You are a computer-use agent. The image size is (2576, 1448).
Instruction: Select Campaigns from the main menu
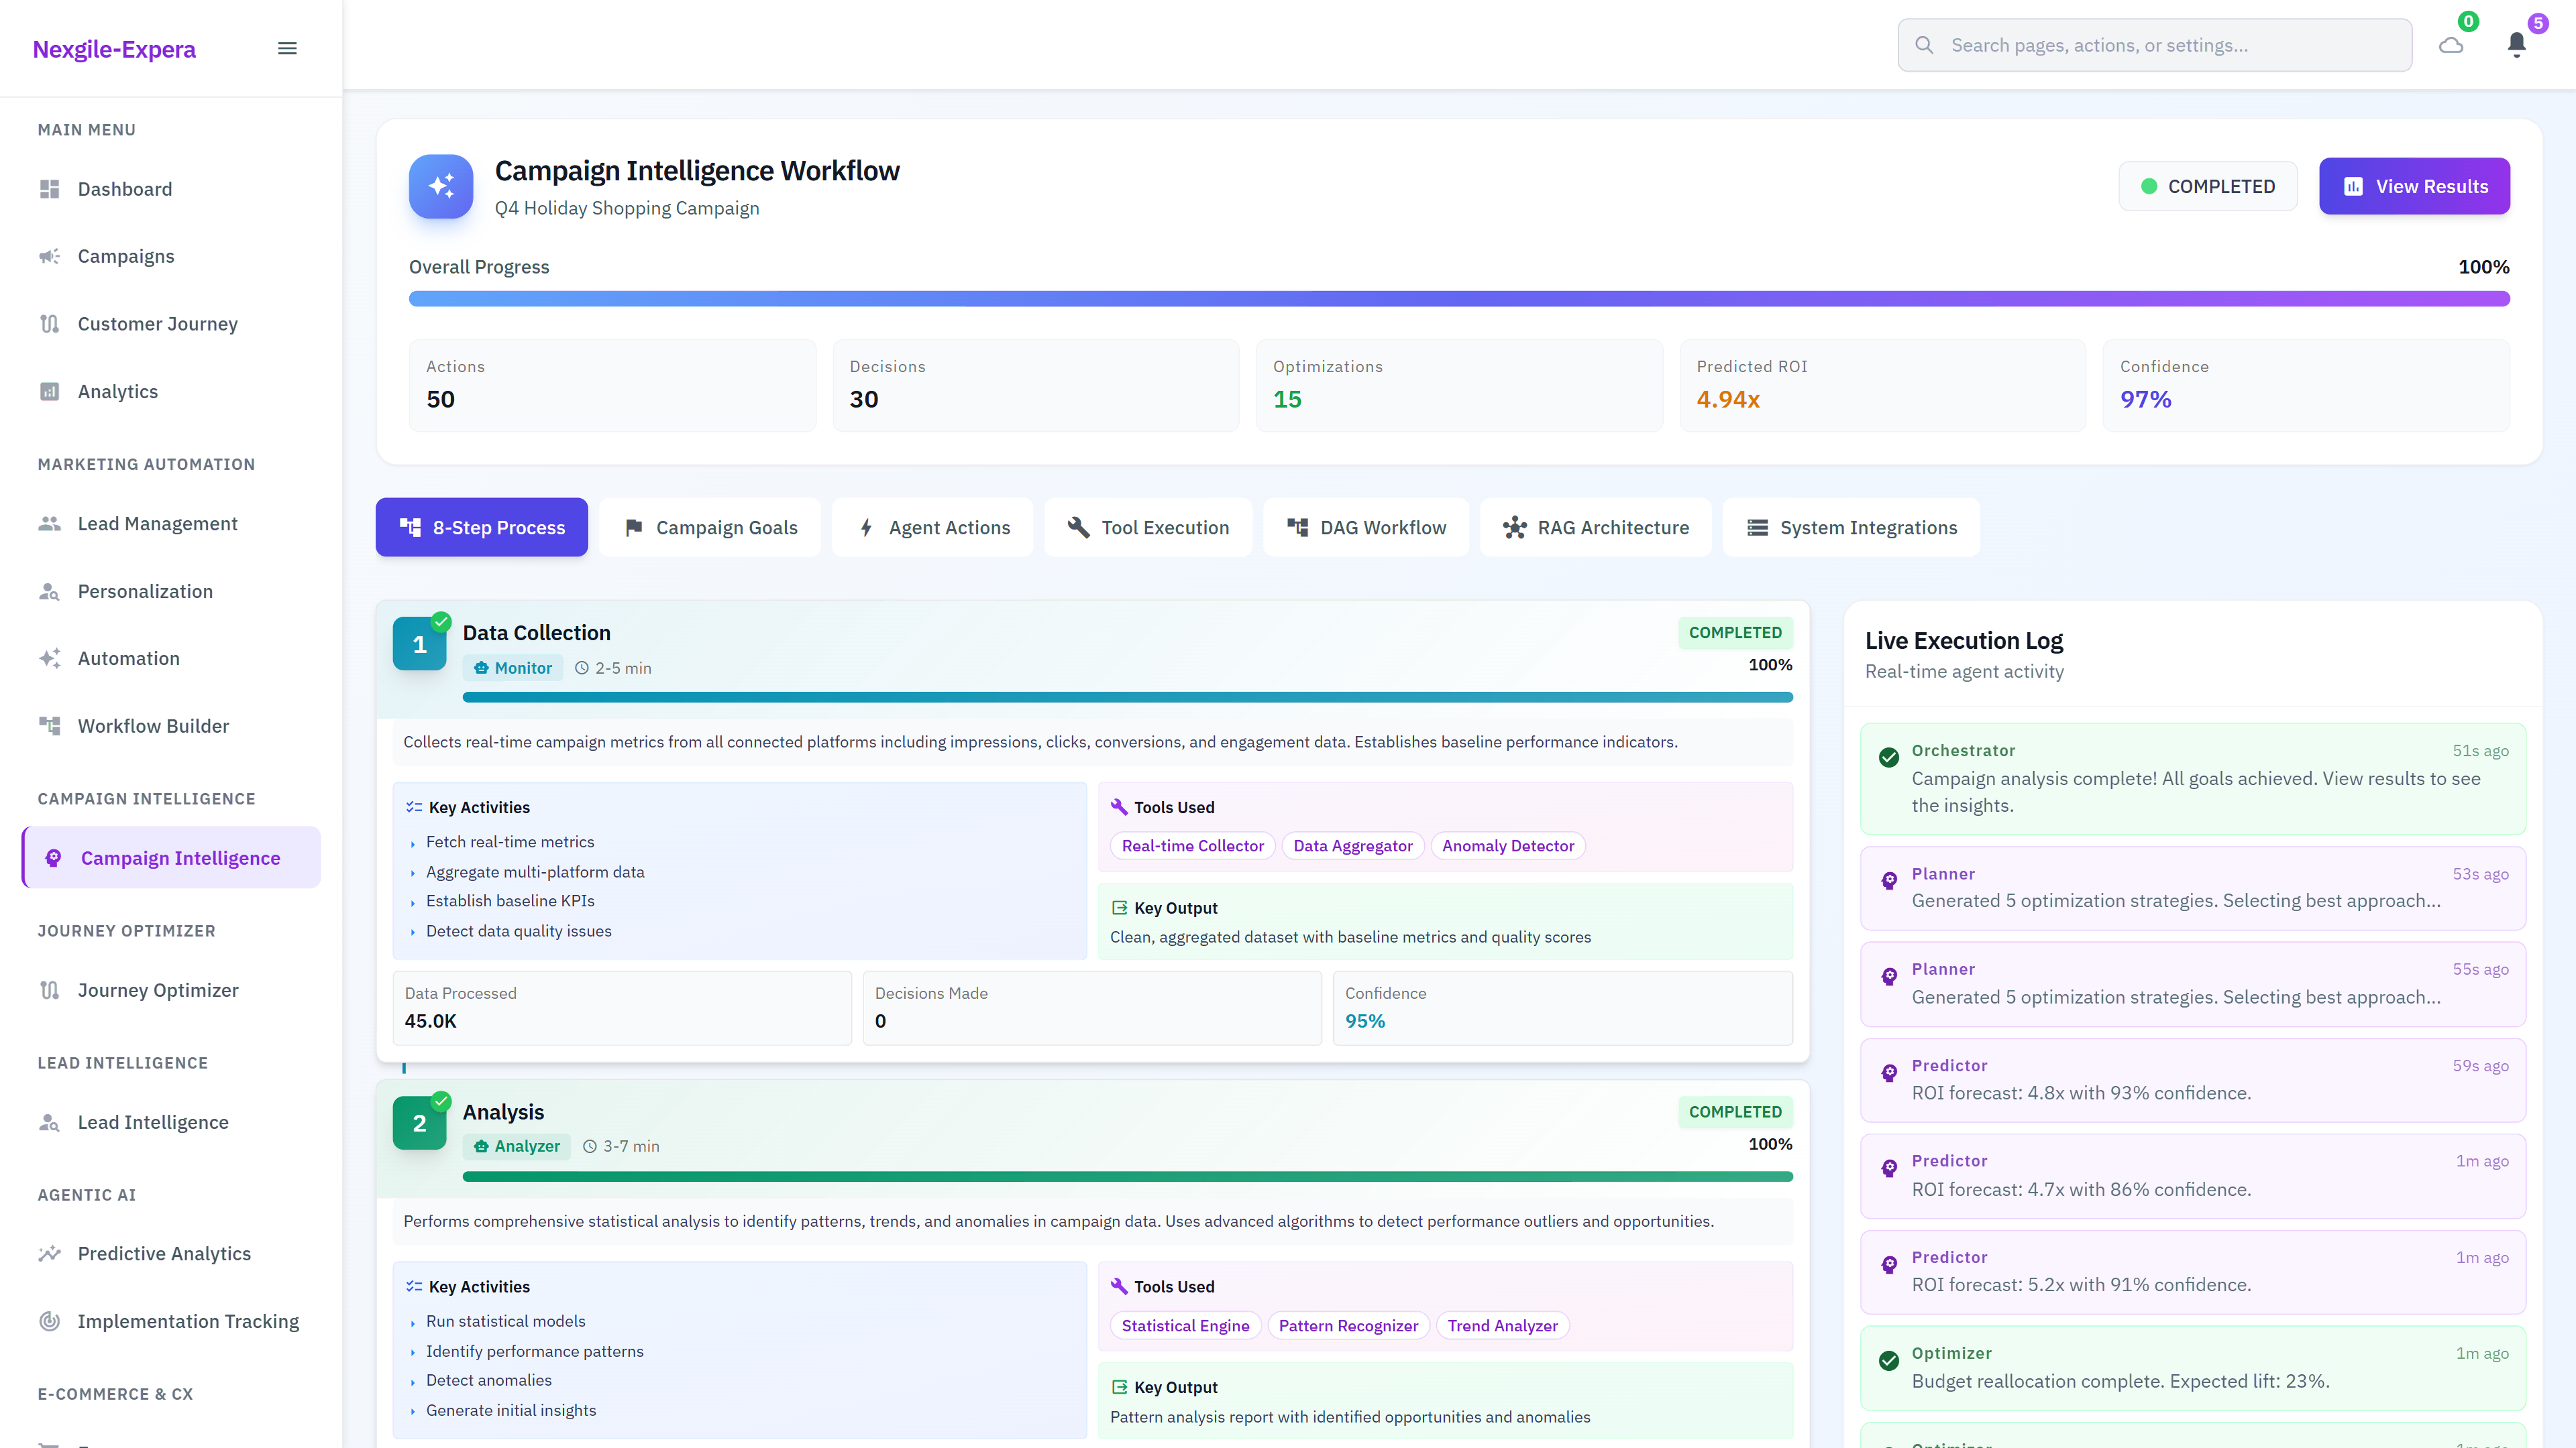tap(126, 256)
